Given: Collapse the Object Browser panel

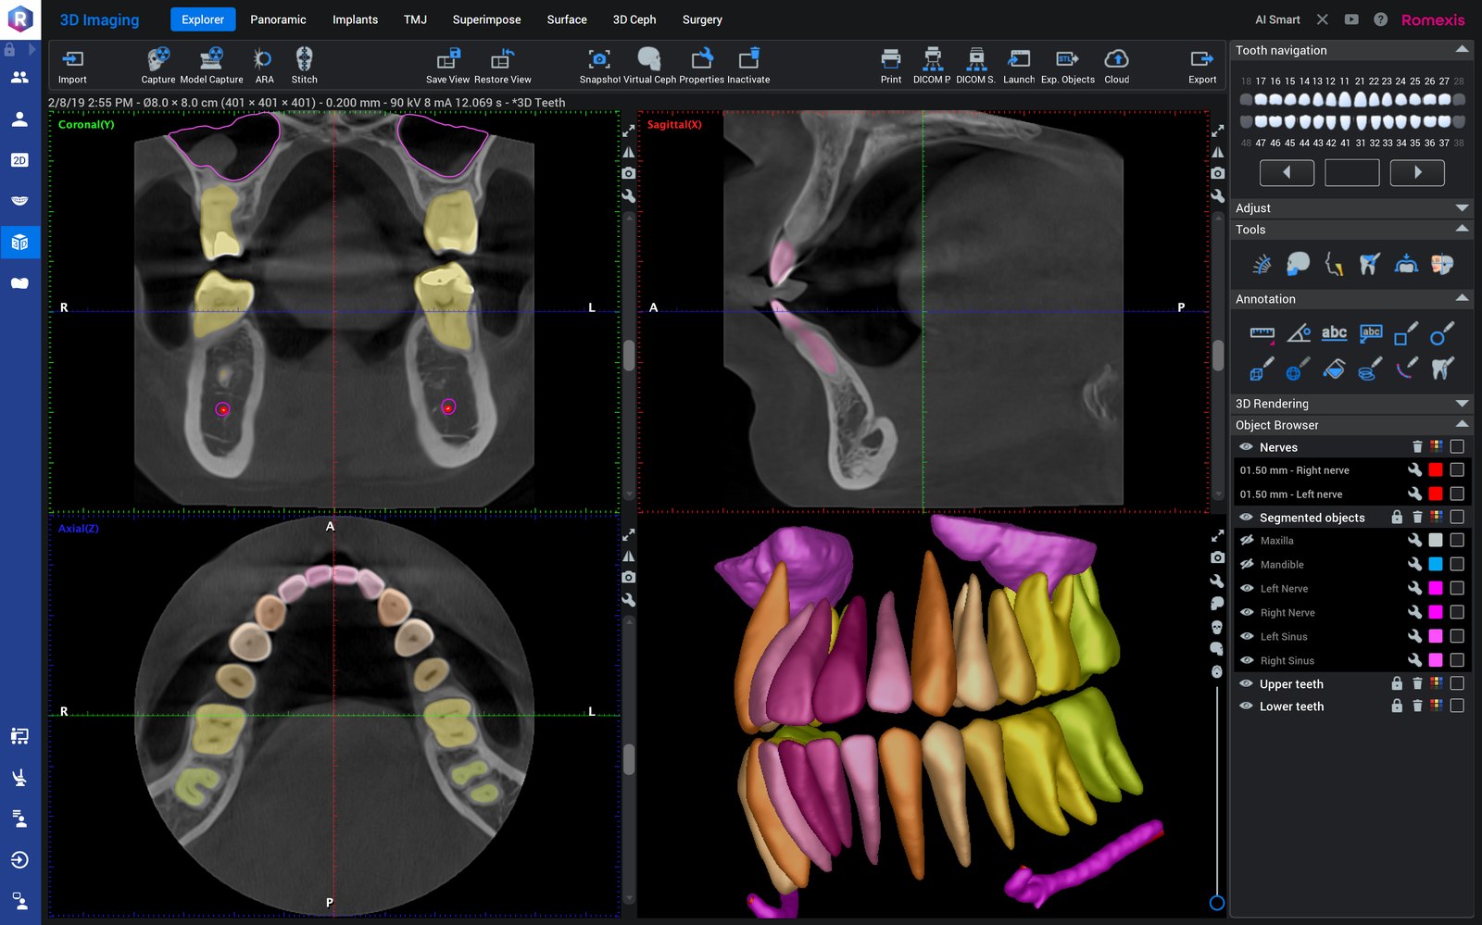Looking at the screenshot, I should click(x=1462, y=424).
